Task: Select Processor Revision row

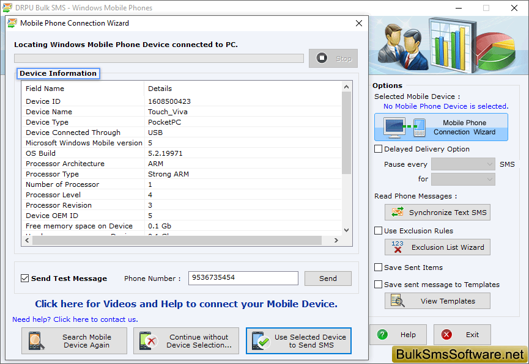Action: (x=182, y=205)
